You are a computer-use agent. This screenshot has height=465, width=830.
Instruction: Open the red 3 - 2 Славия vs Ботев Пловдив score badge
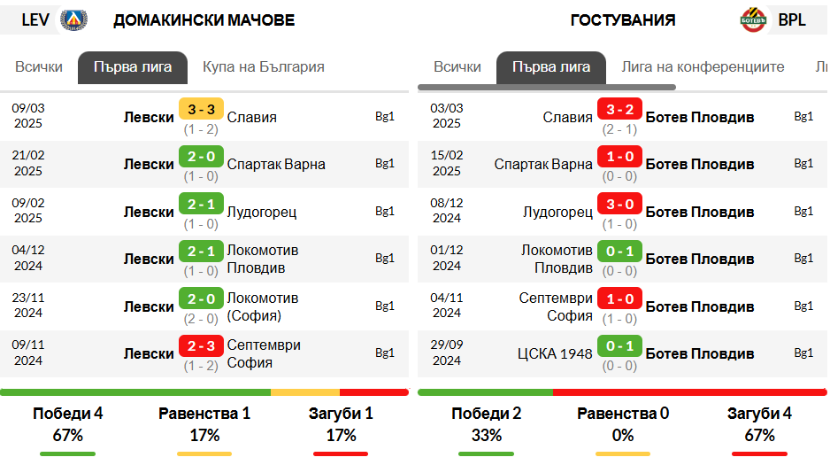(620, 109)
